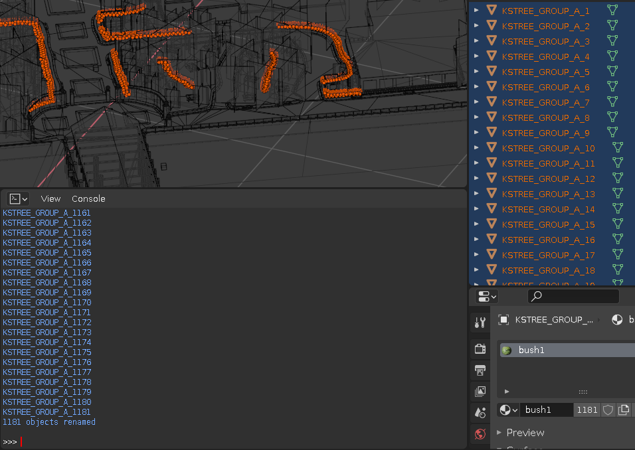Expand the KSTREE_GROUP_A_1 outliner row
Image resolution: width=635 pixels, height=450 pixels.
point(476,10)
